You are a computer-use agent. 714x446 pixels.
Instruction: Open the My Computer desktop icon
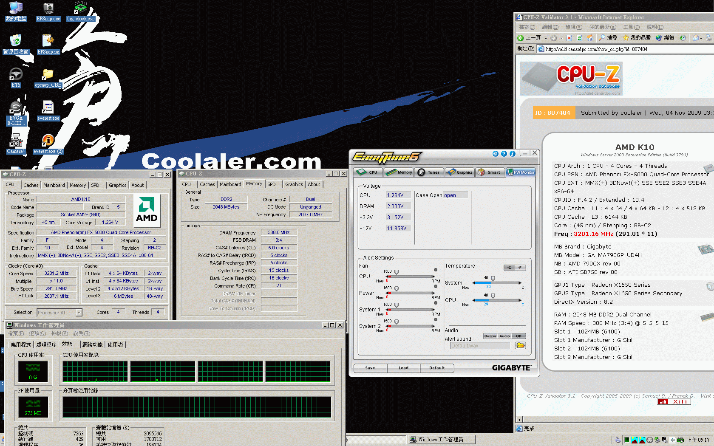click(16, 11)
